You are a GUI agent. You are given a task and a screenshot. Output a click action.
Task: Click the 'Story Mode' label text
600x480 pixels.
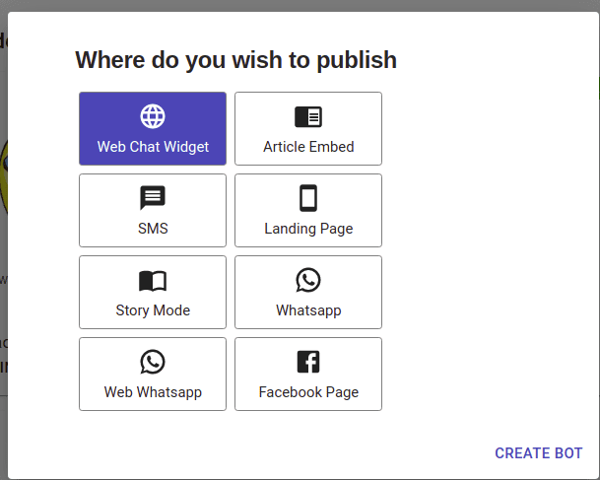(x=153, y=310)
